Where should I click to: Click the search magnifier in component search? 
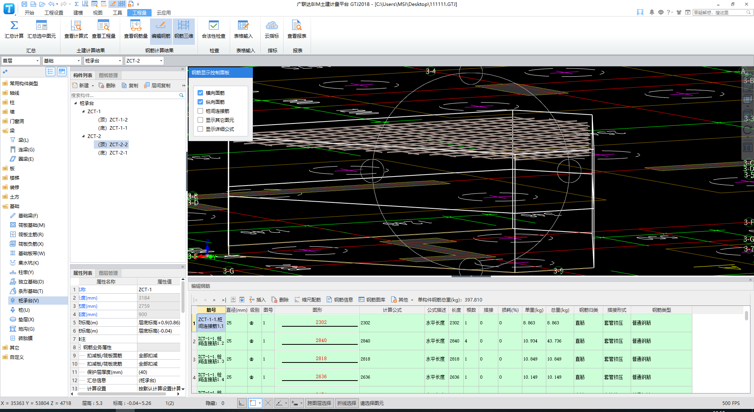coord(181,95)
